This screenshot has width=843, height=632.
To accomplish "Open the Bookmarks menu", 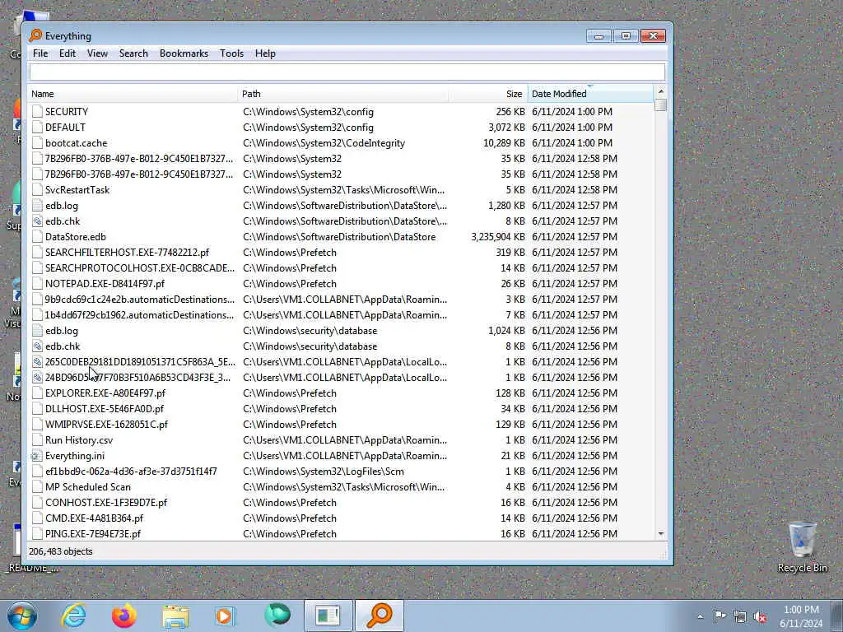I will [x=184, y=53].
